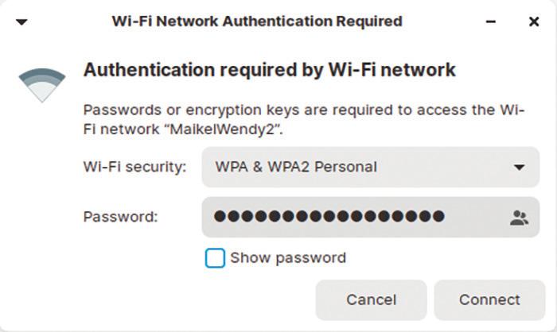This screenshot has height=332, width=557.
Task: Click the "Wi-Fi security:" label
Action: [x=134, y=167]
